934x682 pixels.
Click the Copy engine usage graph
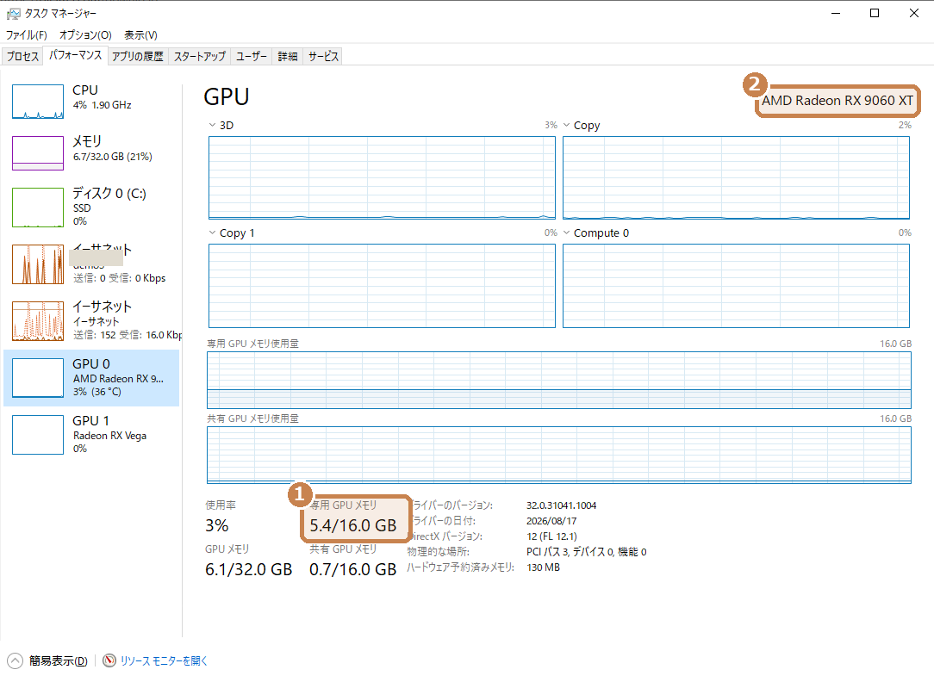point(736,178)
